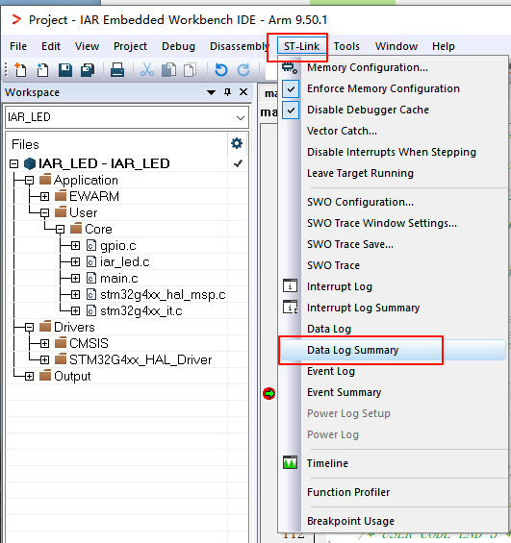This screenshot has width=511, height=543.
Task: Open the Help menu
Action: [443, 46]
